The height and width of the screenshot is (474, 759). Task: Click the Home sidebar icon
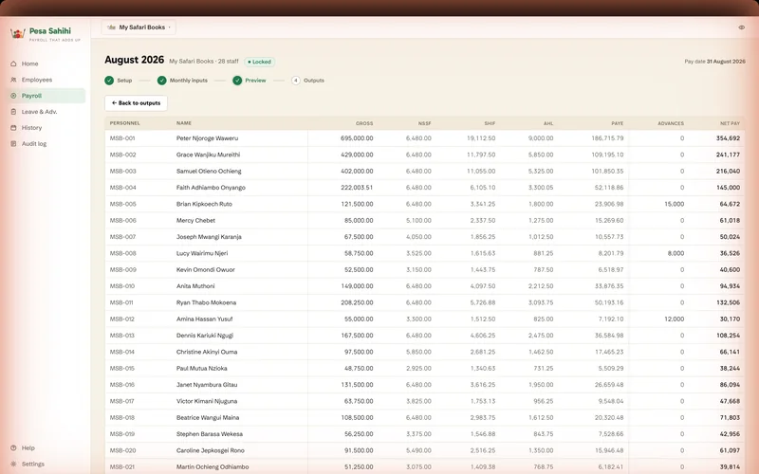click(x=13, y=64)
